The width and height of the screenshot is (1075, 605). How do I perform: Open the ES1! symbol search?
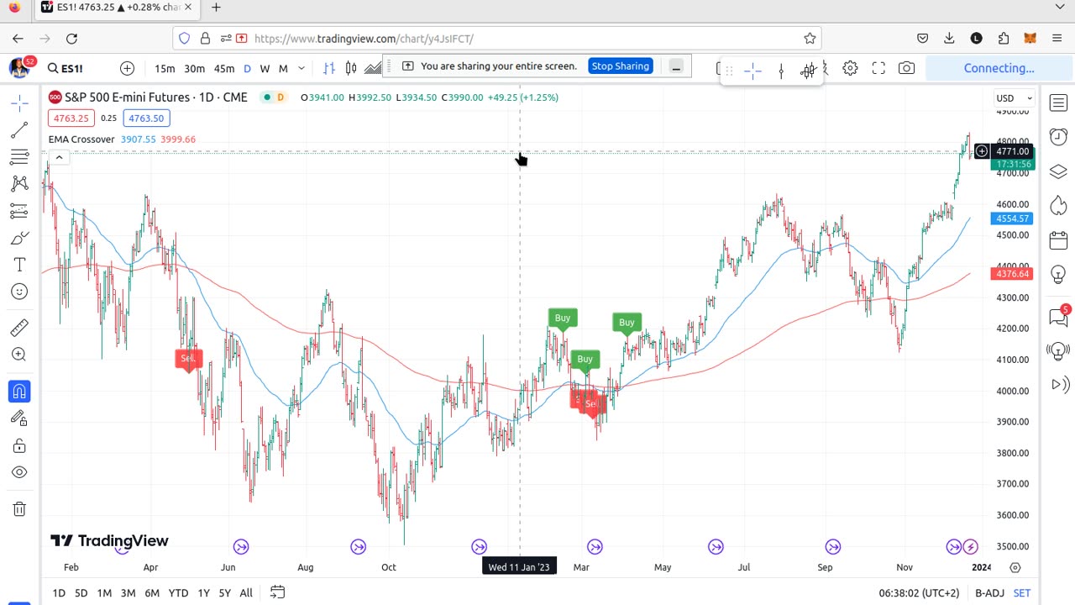click(x=66, y=68)
